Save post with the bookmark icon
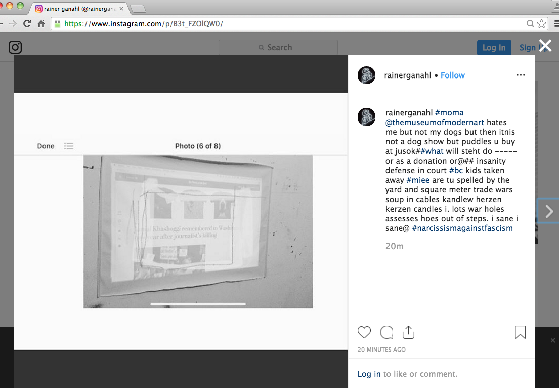 pyautogui.click(x=520, y=332)
